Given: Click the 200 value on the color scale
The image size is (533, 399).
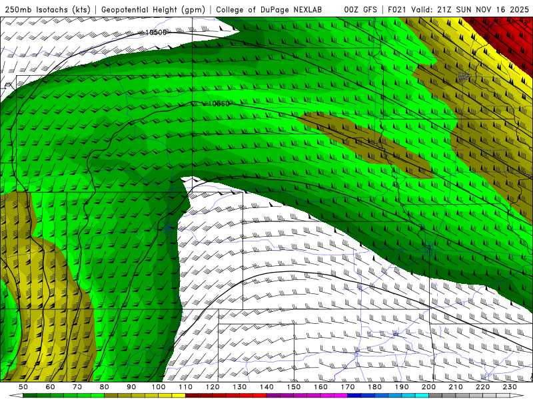Looking at the screenshot, I should coord(429,387).
